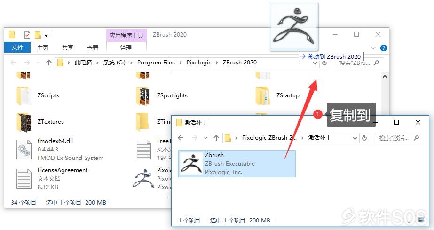Click new folder quick access icon
This screenshot has width=434, height=230.
coord(38,35)
